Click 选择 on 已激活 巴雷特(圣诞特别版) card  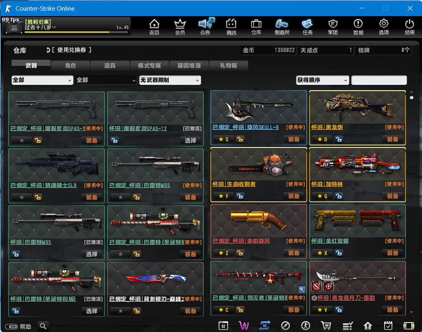[92, 311]
